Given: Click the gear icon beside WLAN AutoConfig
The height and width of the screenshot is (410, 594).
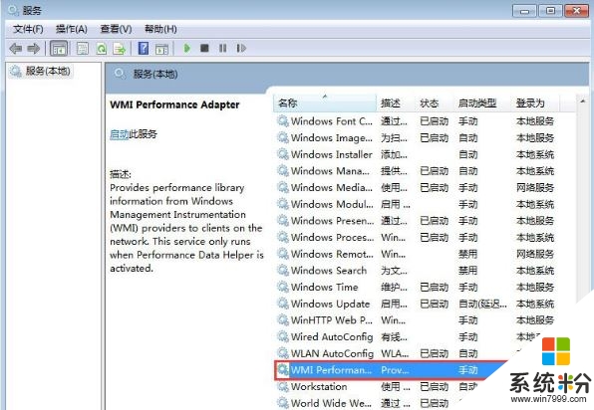Looking at the screenshot, I should [x=283, y=353].
